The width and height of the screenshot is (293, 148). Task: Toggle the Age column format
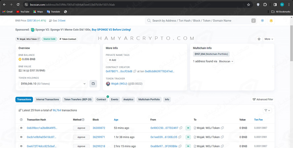(116, 120)
